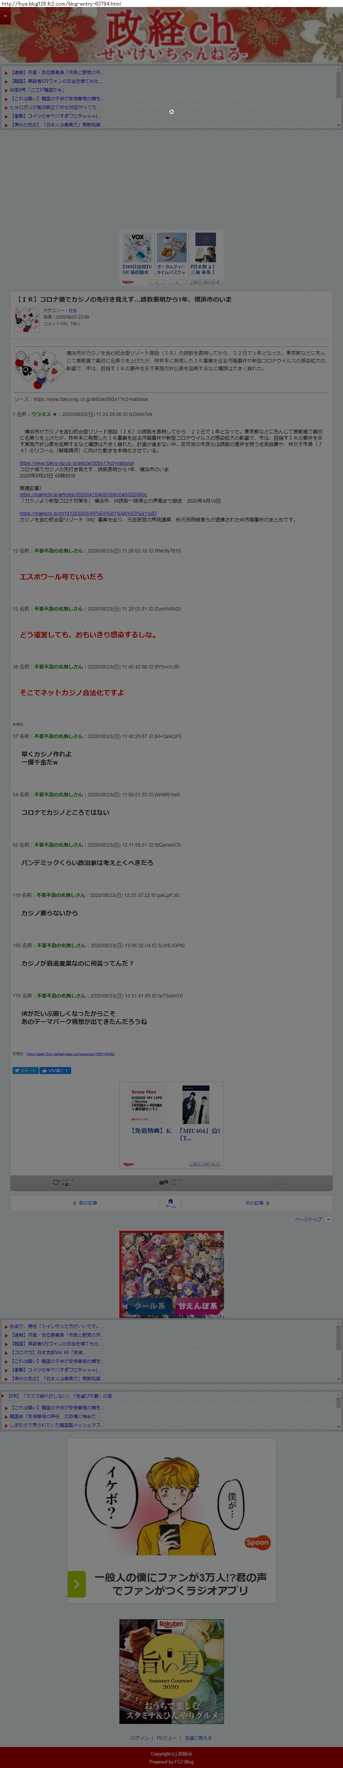Screen dimensions: 343x1768
Task: Click the 社会 category link
Action: (73, 310)
